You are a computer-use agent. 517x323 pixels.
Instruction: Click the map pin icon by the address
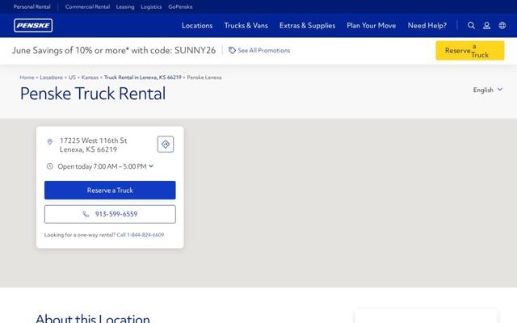point(50,142)
